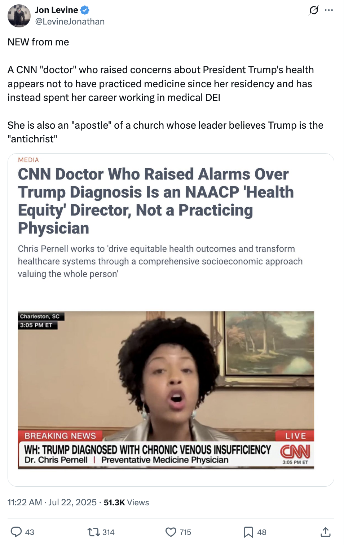Open the three-dot more options menu
344x545 pixels.
(x=329, y=10)
